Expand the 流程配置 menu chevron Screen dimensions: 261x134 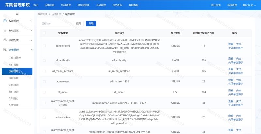click(x=31, y=40)
